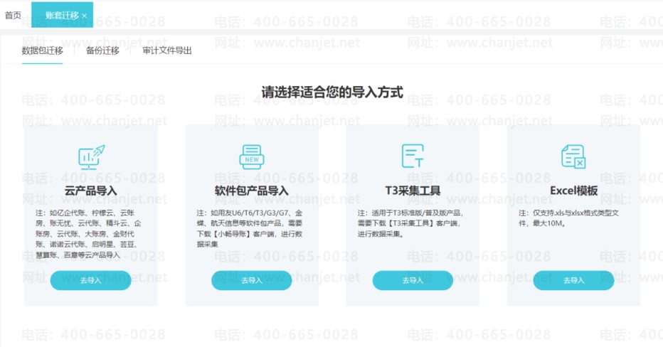Image resolution: width=663 pixels, height=347 pixels.
Task: Select the 账套迁移 tab
Action: [62, 15]
